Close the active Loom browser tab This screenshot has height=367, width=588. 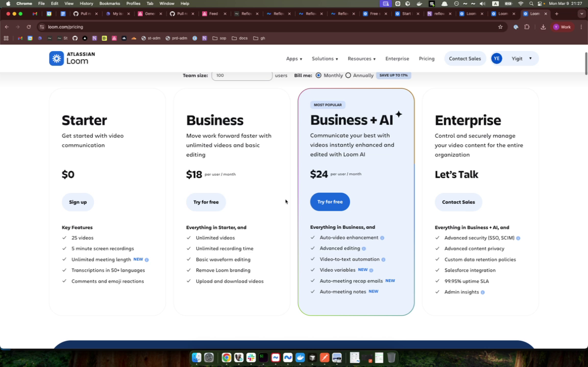click(x=546, y=14)
